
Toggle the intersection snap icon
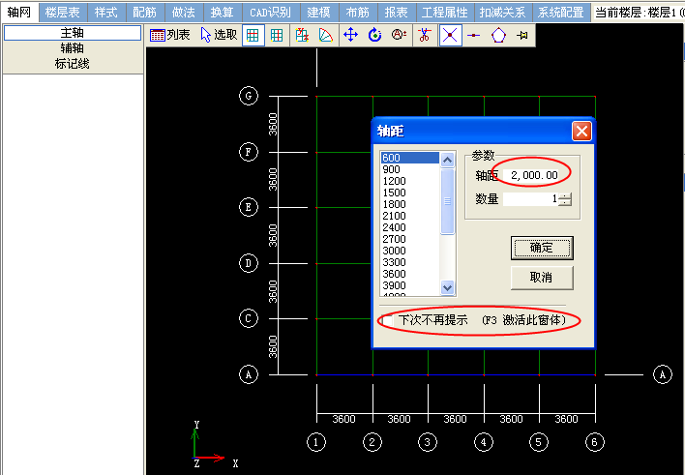tap(451, 35)
